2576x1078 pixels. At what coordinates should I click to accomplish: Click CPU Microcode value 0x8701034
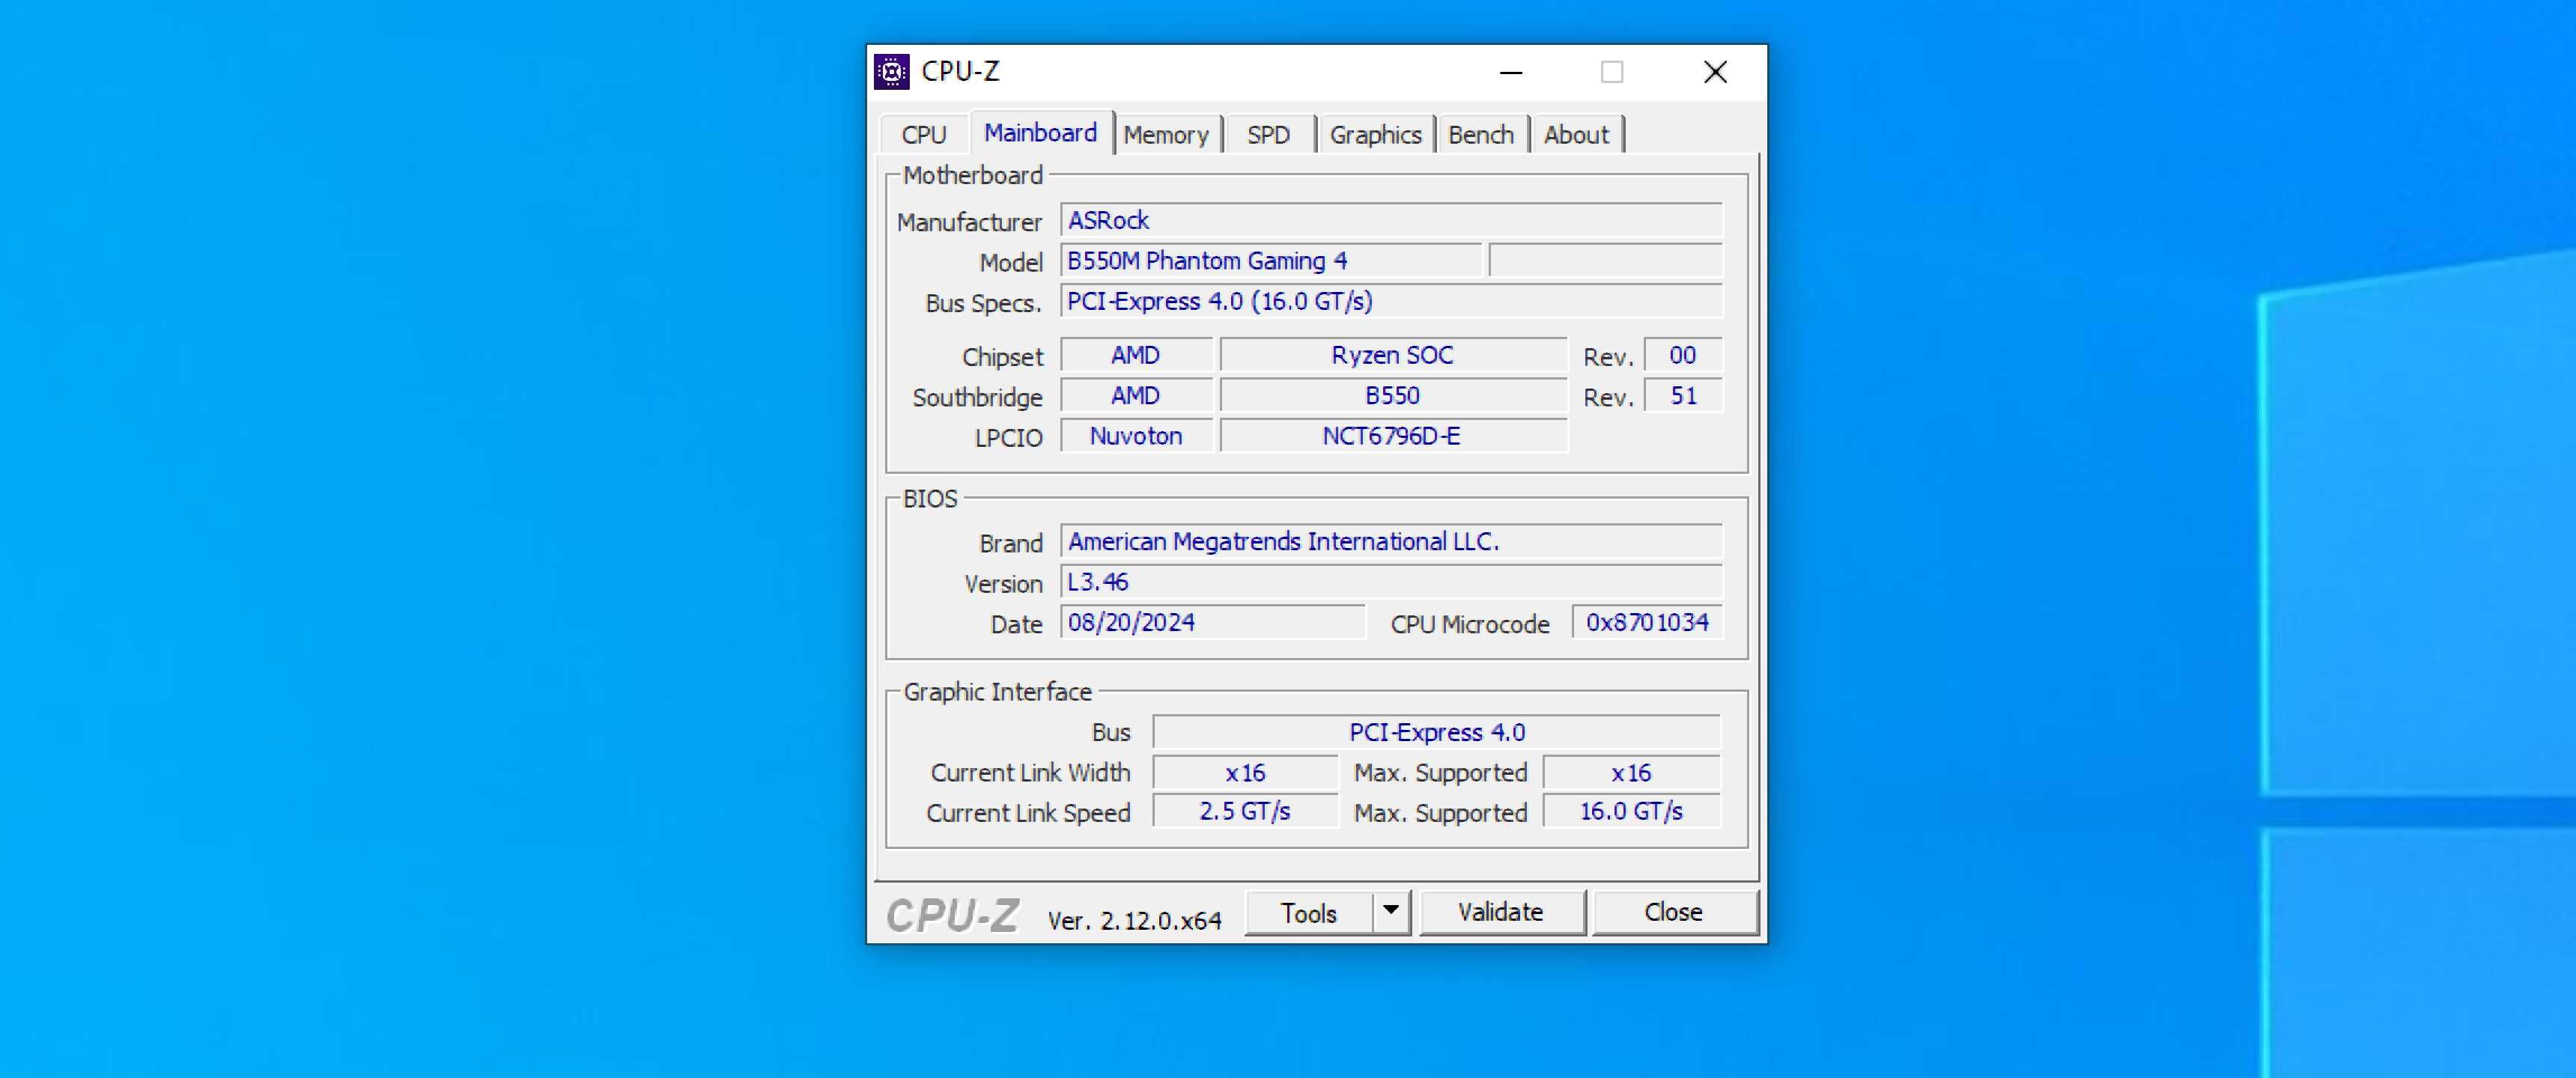click(1647, 622)
